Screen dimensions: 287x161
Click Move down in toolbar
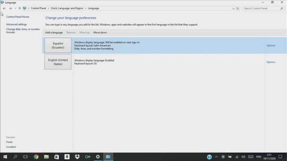click(100, 33)
